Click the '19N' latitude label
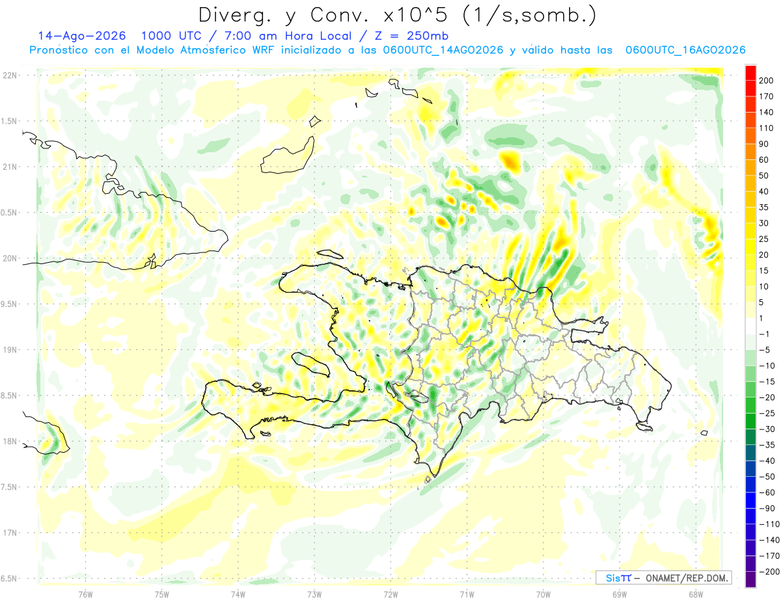The height and width of the screenshot is (603, 781). point(10,350)
